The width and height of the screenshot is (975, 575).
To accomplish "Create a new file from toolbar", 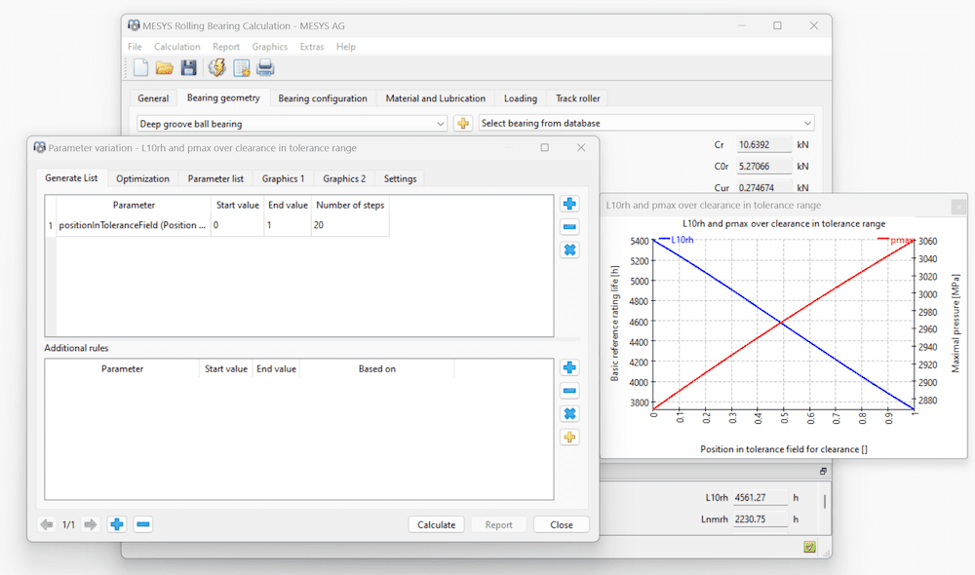I will point(141,68).
